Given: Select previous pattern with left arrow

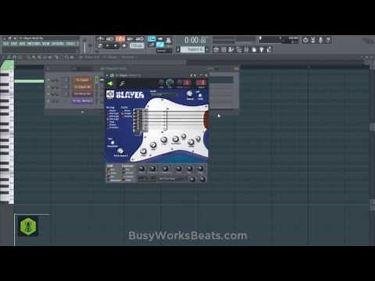Looking at the screenshot, I should (x=178, y=49).
